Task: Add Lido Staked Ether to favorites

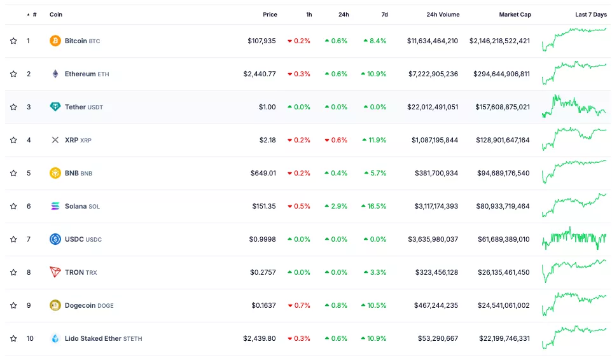Action: pos(13,338)
